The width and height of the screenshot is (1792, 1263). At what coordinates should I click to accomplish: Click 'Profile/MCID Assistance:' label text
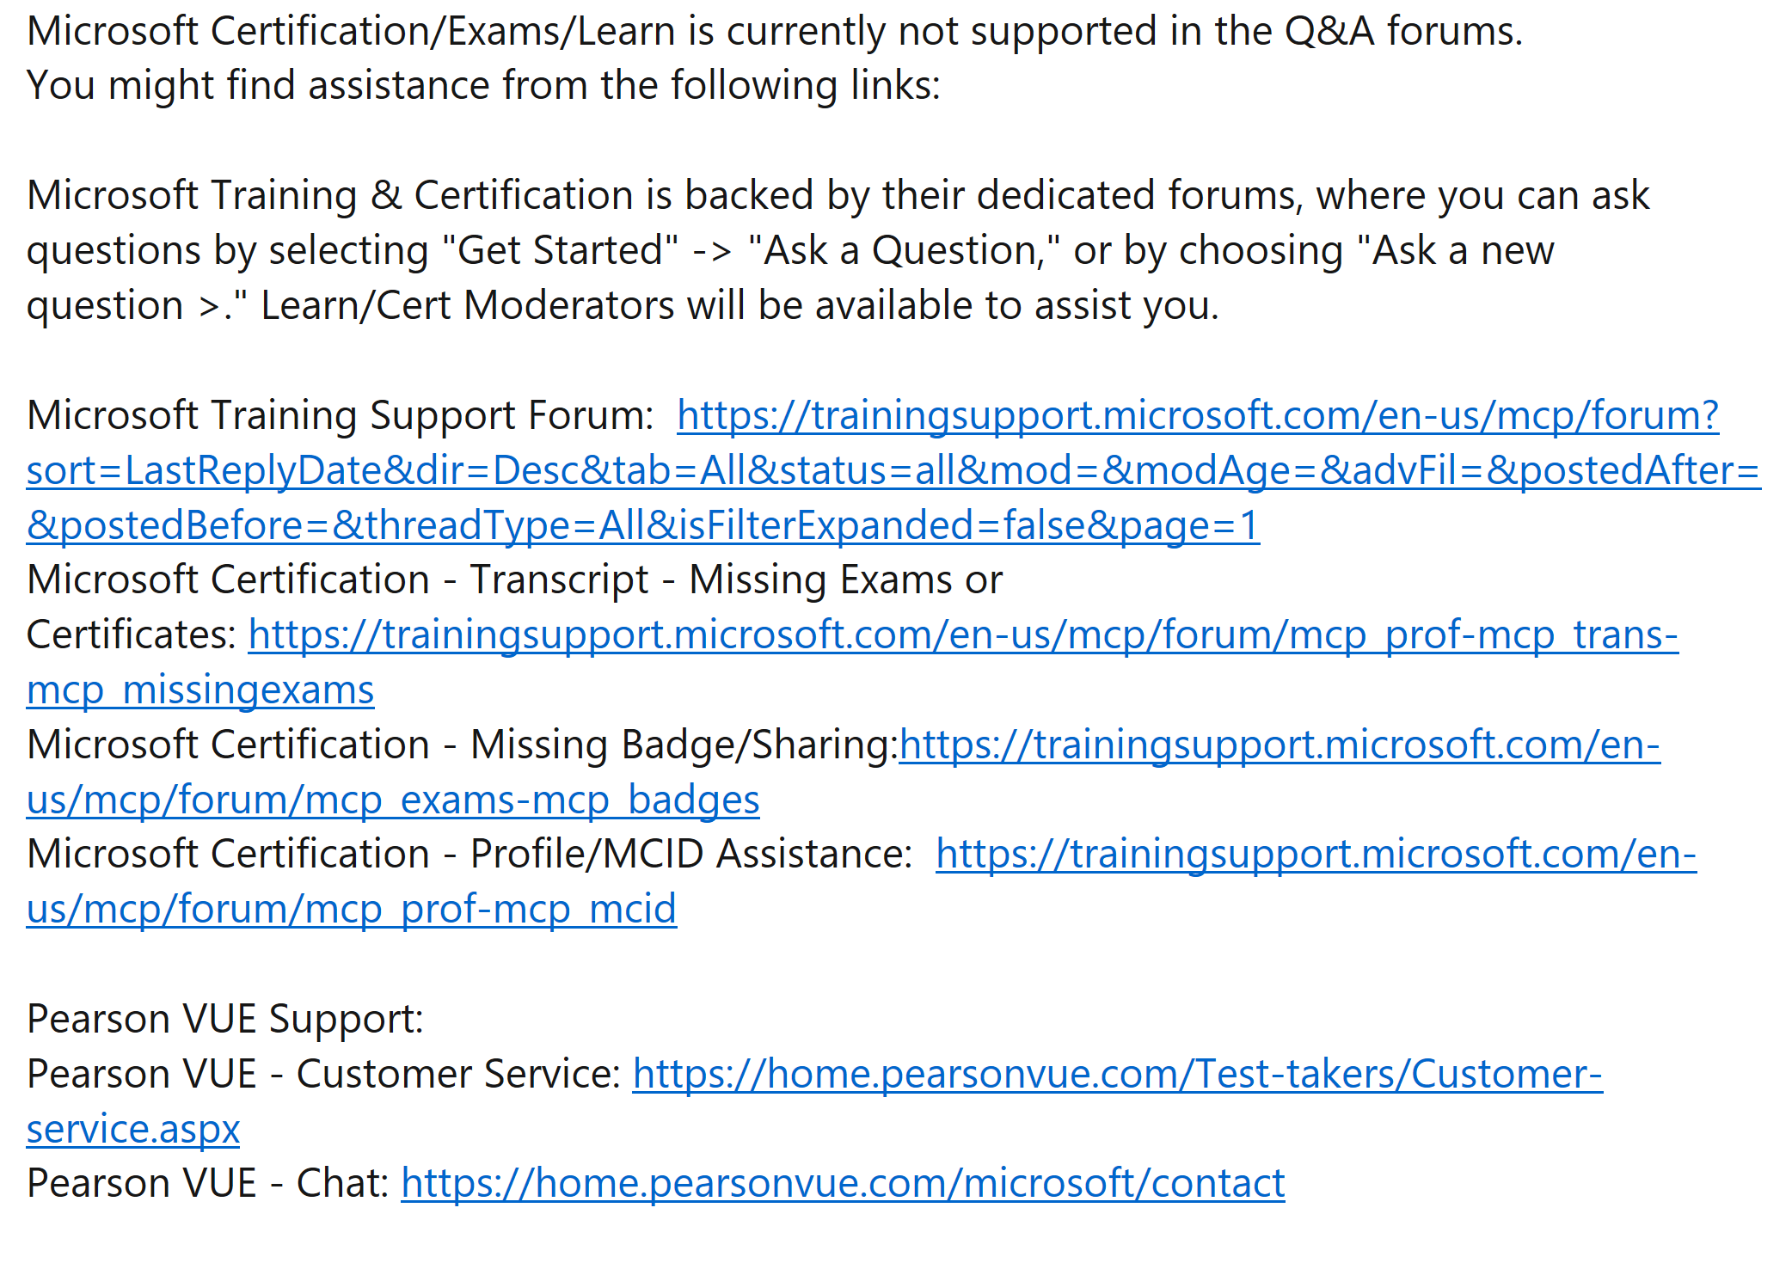tap(691, 855)
